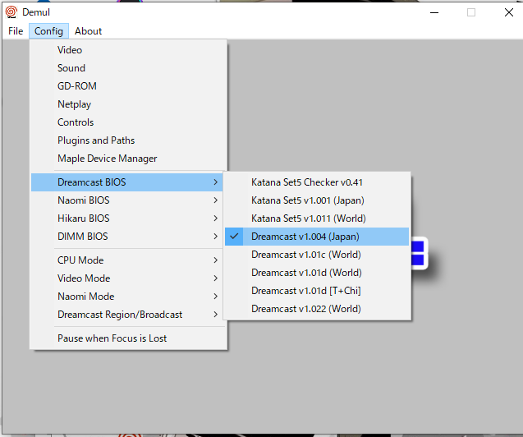523x437 pixels.
Task: Select Dreamcast v1.01c (World) BIOS
Action: pyautogui.click(x=317, y=255)
